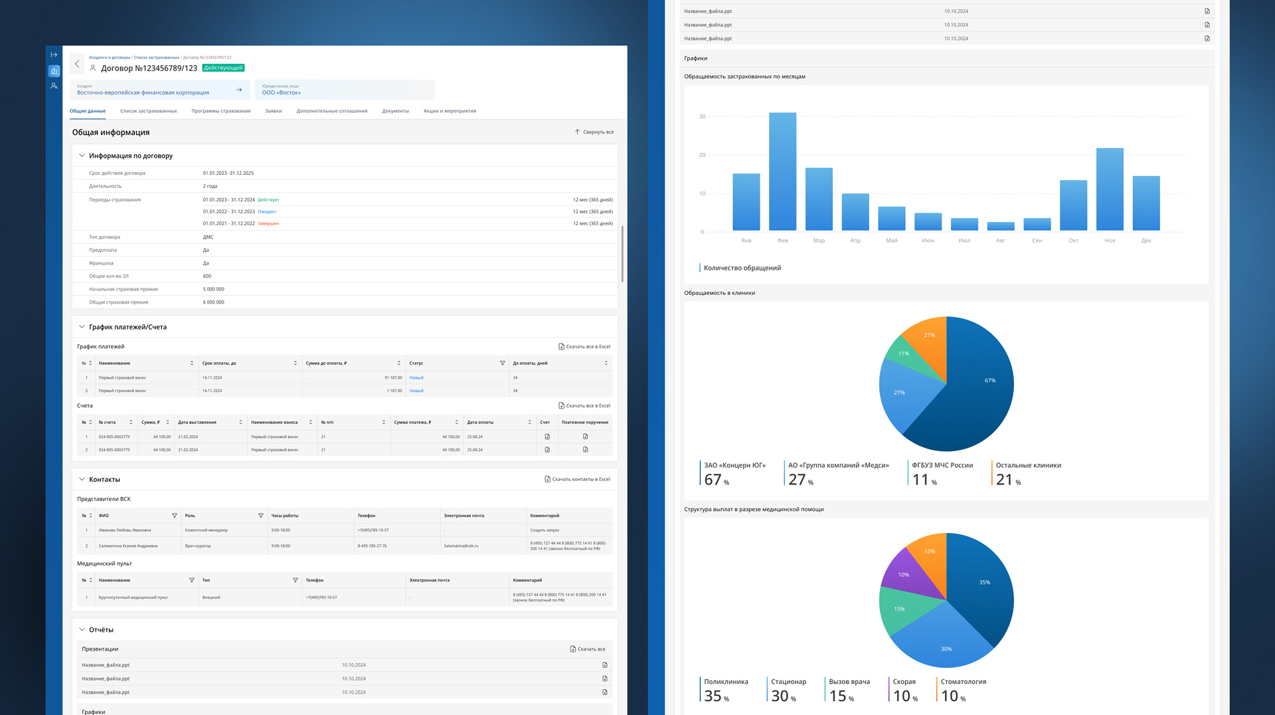
Task: Download invoice document icon in first Счета row
Action: coord(547,437)
